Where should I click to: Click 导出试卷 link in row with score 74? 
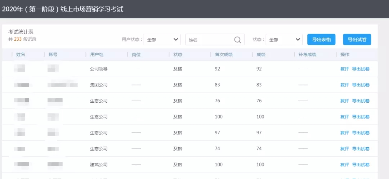pyautogui.click(x=361, y=149)
